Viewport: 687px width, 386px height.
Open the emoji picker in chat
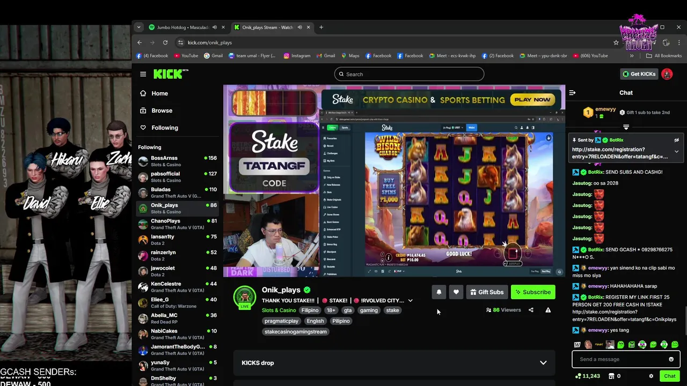671,359
